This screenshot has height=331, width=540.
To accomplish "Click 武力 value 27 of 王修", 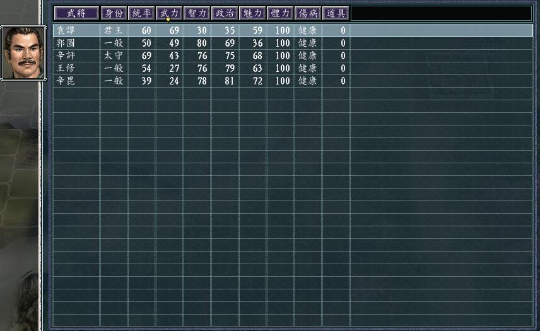I will pyautogui.click(x=174, y=68).
